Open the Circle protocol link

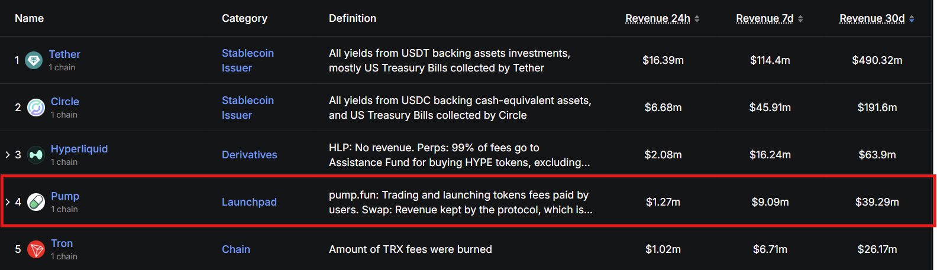[65, 102]
